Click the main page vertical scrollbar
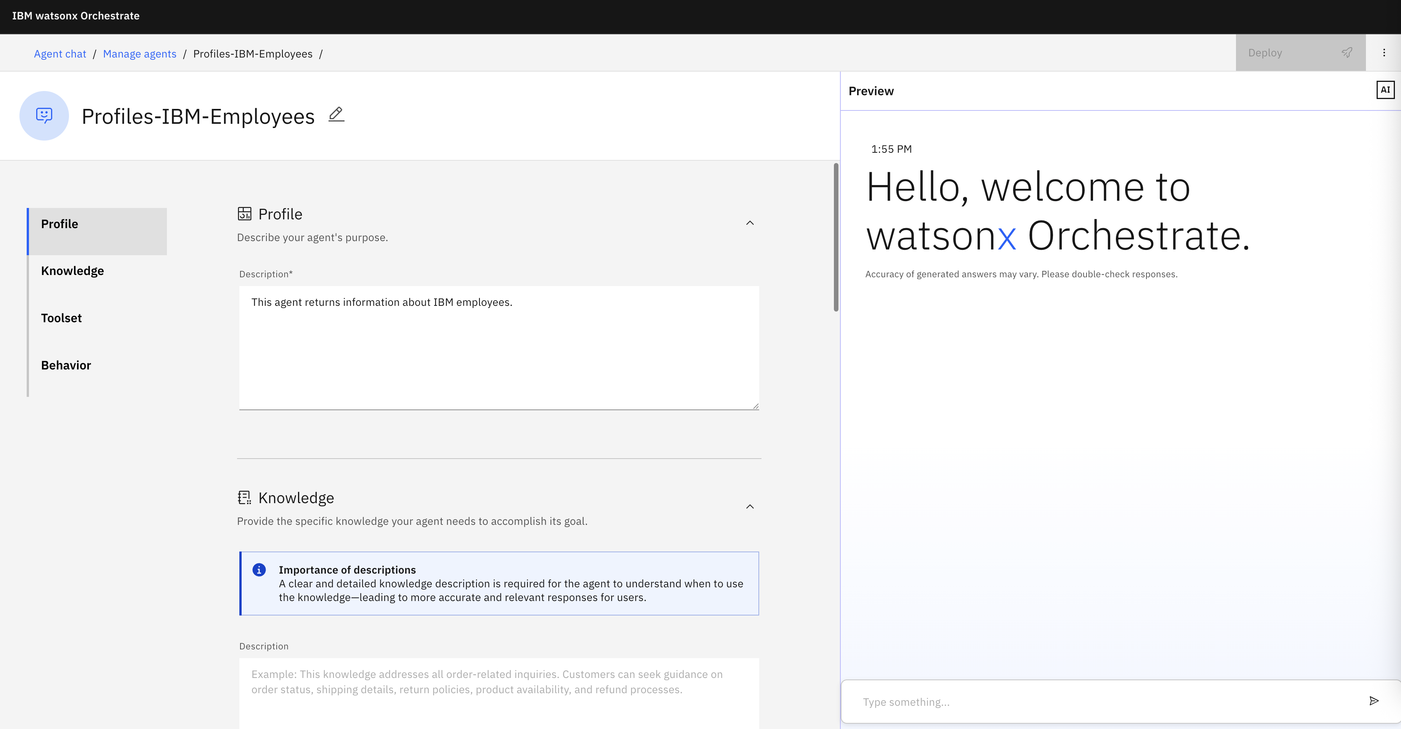This screenshot has width=1401, height=729. click(x=836, y=237)
